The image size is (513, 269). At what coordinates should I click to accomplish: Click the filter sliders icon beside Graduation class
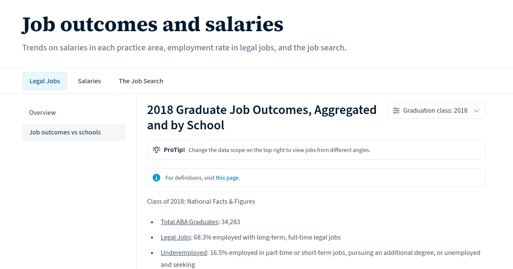(x=396, y=110)
